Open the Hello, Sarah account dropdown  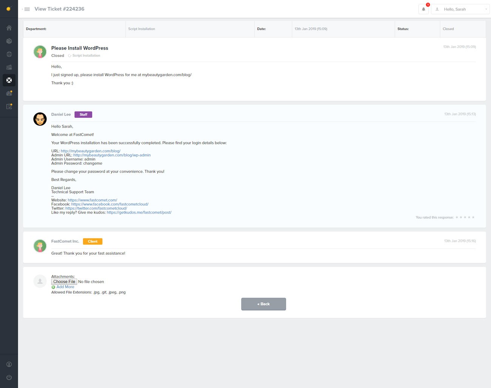click(460, 9)
